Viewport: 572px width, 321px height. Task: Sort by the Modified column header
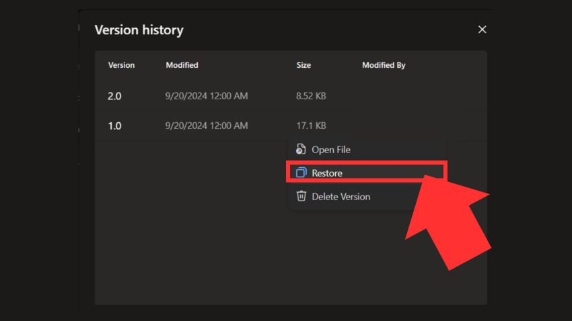point(182,65)
